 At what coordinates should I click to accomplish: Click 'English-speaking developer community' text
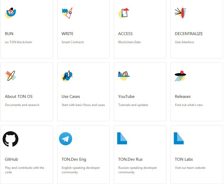coord(81,170)
